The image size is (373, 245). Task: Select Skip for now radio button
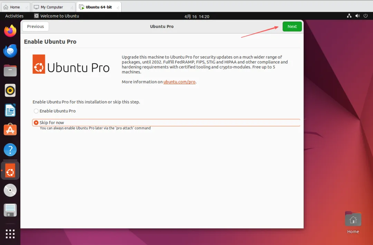click(x=36, y=122)
